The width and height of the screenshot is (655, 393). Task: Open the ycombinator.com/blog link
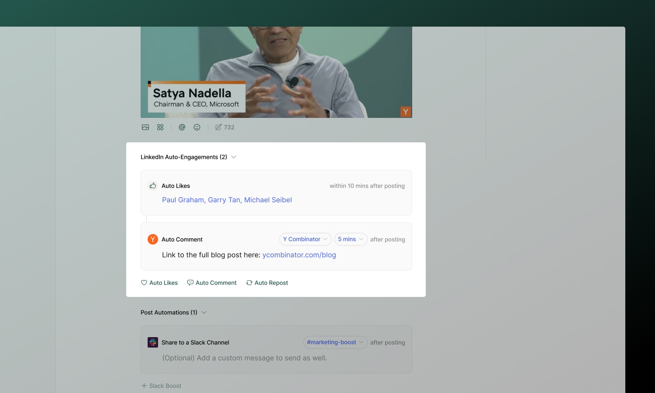click(x=299, y=255)
